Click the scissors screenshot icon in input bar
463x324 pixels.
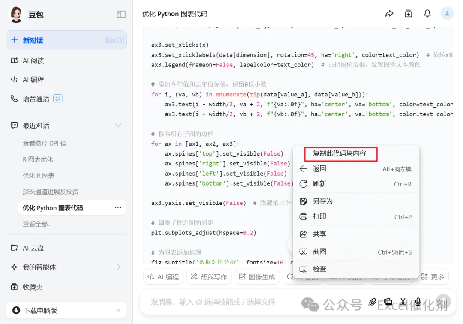pyautogui.click(x=403, y=302)
